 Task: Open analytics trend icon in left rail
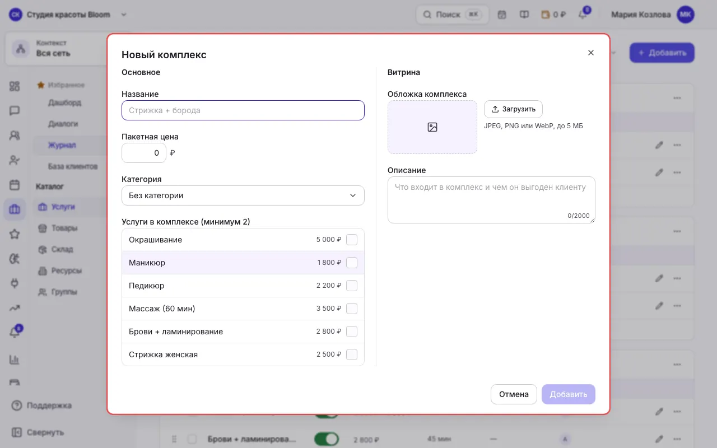click(x=15, y=308)
